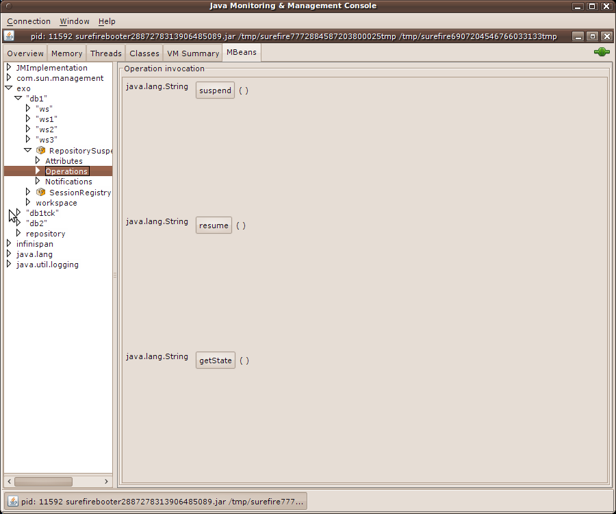The width and height of the screenshot is (616, 514).
Task: Open the Connection menu
Action: click(x=29, y=21)
